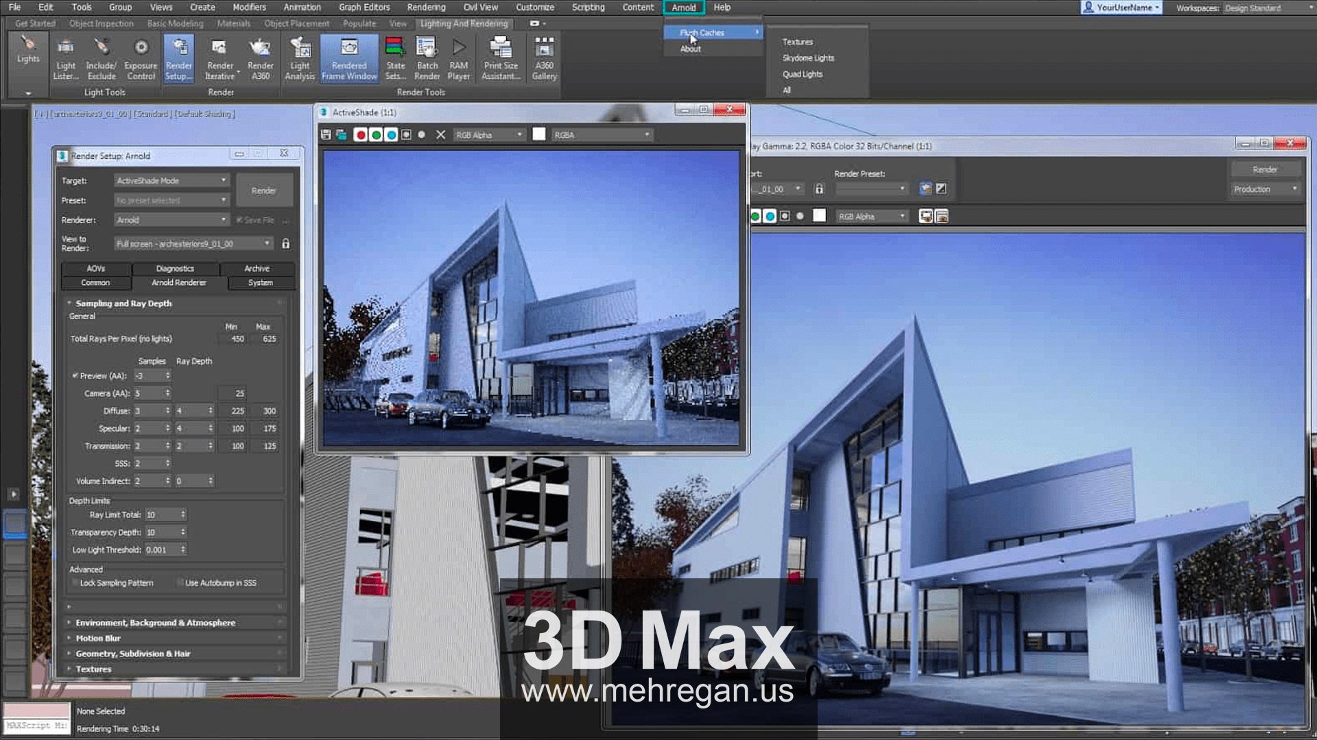Image resolution: width=1317 pixels, height=740 pixels.
Task: Click white color swatch in ActiveShade toolbar
Action: click(539, 134)
